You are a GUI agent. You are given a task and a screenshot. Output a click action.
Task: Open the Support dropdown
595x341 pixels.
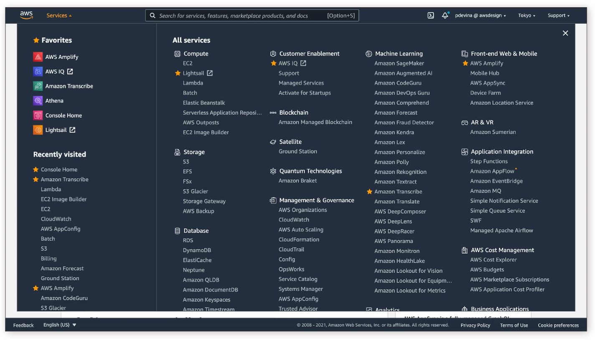559,15
